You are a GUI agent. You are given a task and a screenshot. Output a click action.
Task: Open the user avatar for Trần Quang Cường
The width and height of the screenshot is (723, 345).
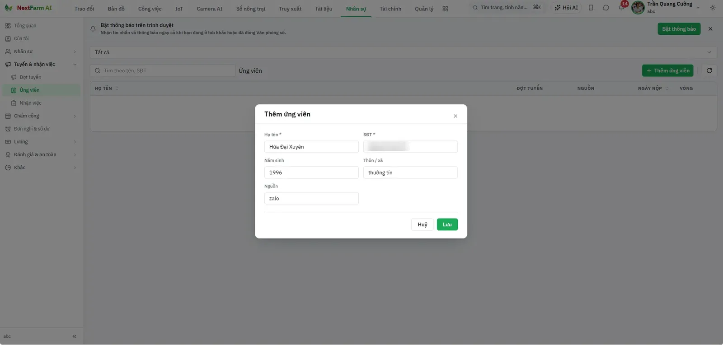pos(638,8)
